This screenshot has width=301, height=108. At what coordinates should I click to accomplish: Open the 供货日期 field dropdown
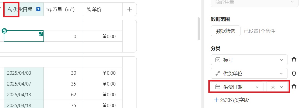[x=237, y=87]
